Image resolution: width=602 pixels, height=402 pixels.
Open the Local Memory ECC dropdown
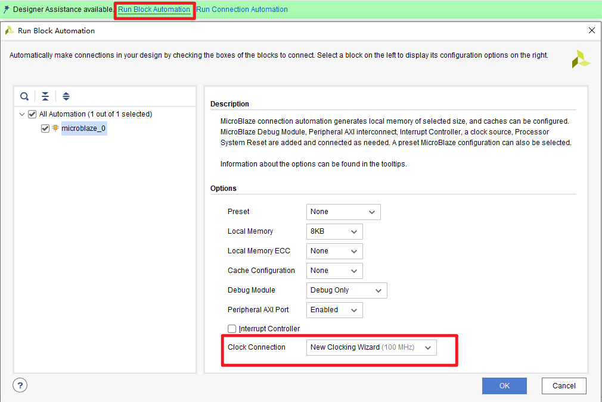334,251
